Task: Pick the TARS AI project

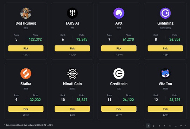Action: click(x=72, y=48)
